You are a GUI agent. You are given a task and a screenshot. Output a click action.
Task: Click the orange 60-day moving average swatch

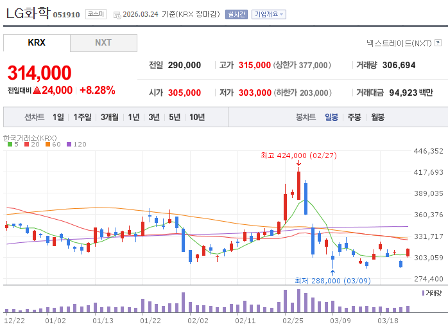pyautogui.click(x=47, y=145)
